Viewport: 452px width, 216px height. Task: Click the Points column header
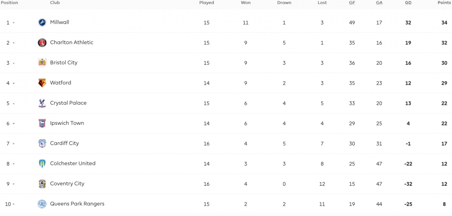[x=444, y=3]
